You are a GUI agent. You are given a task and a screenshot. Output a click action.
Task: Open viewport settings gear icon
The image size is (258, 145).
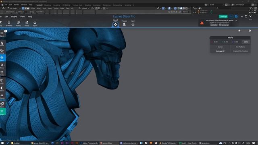point(250,31)
